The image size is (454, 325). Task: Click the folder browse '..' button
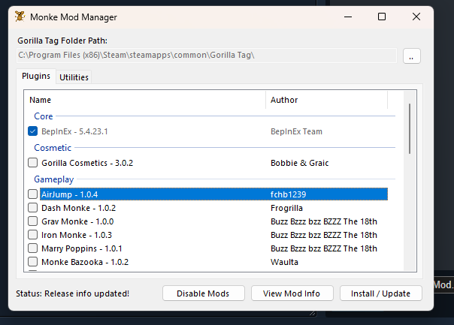[x=412, y=56]
